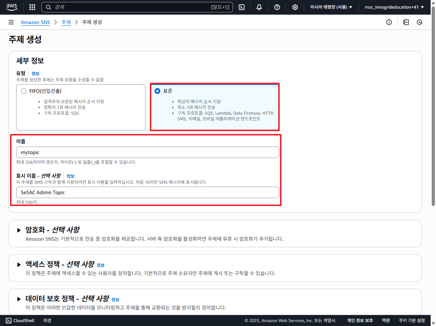Viewport: 436px width, 326px height.
Task: Expand the 암호화 section
Action: click(19, 230)
